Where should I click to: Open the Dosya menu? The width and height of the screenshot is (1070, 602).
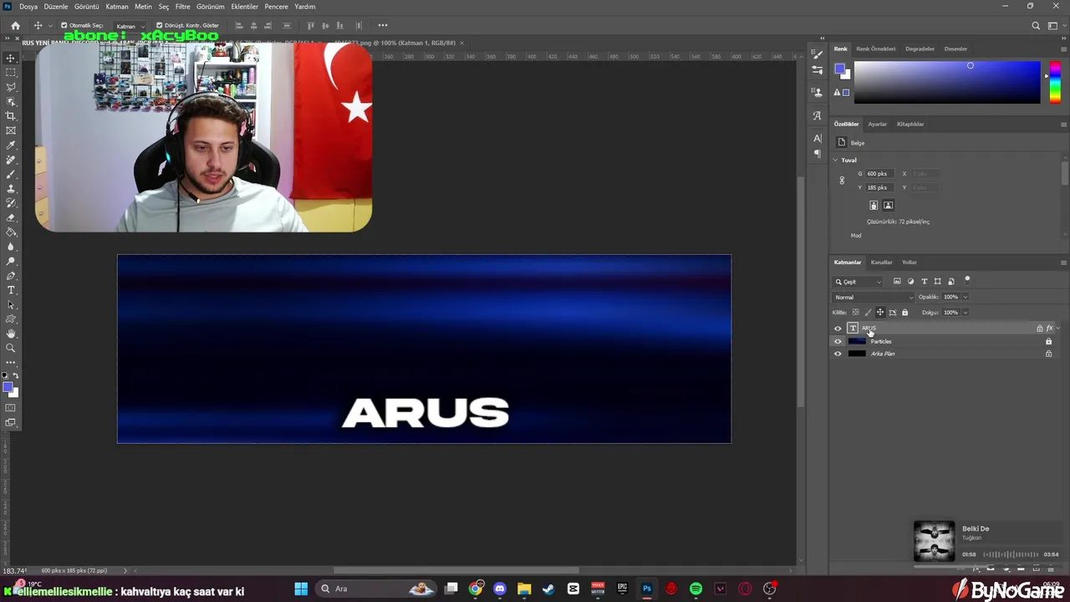click(28, 7)
